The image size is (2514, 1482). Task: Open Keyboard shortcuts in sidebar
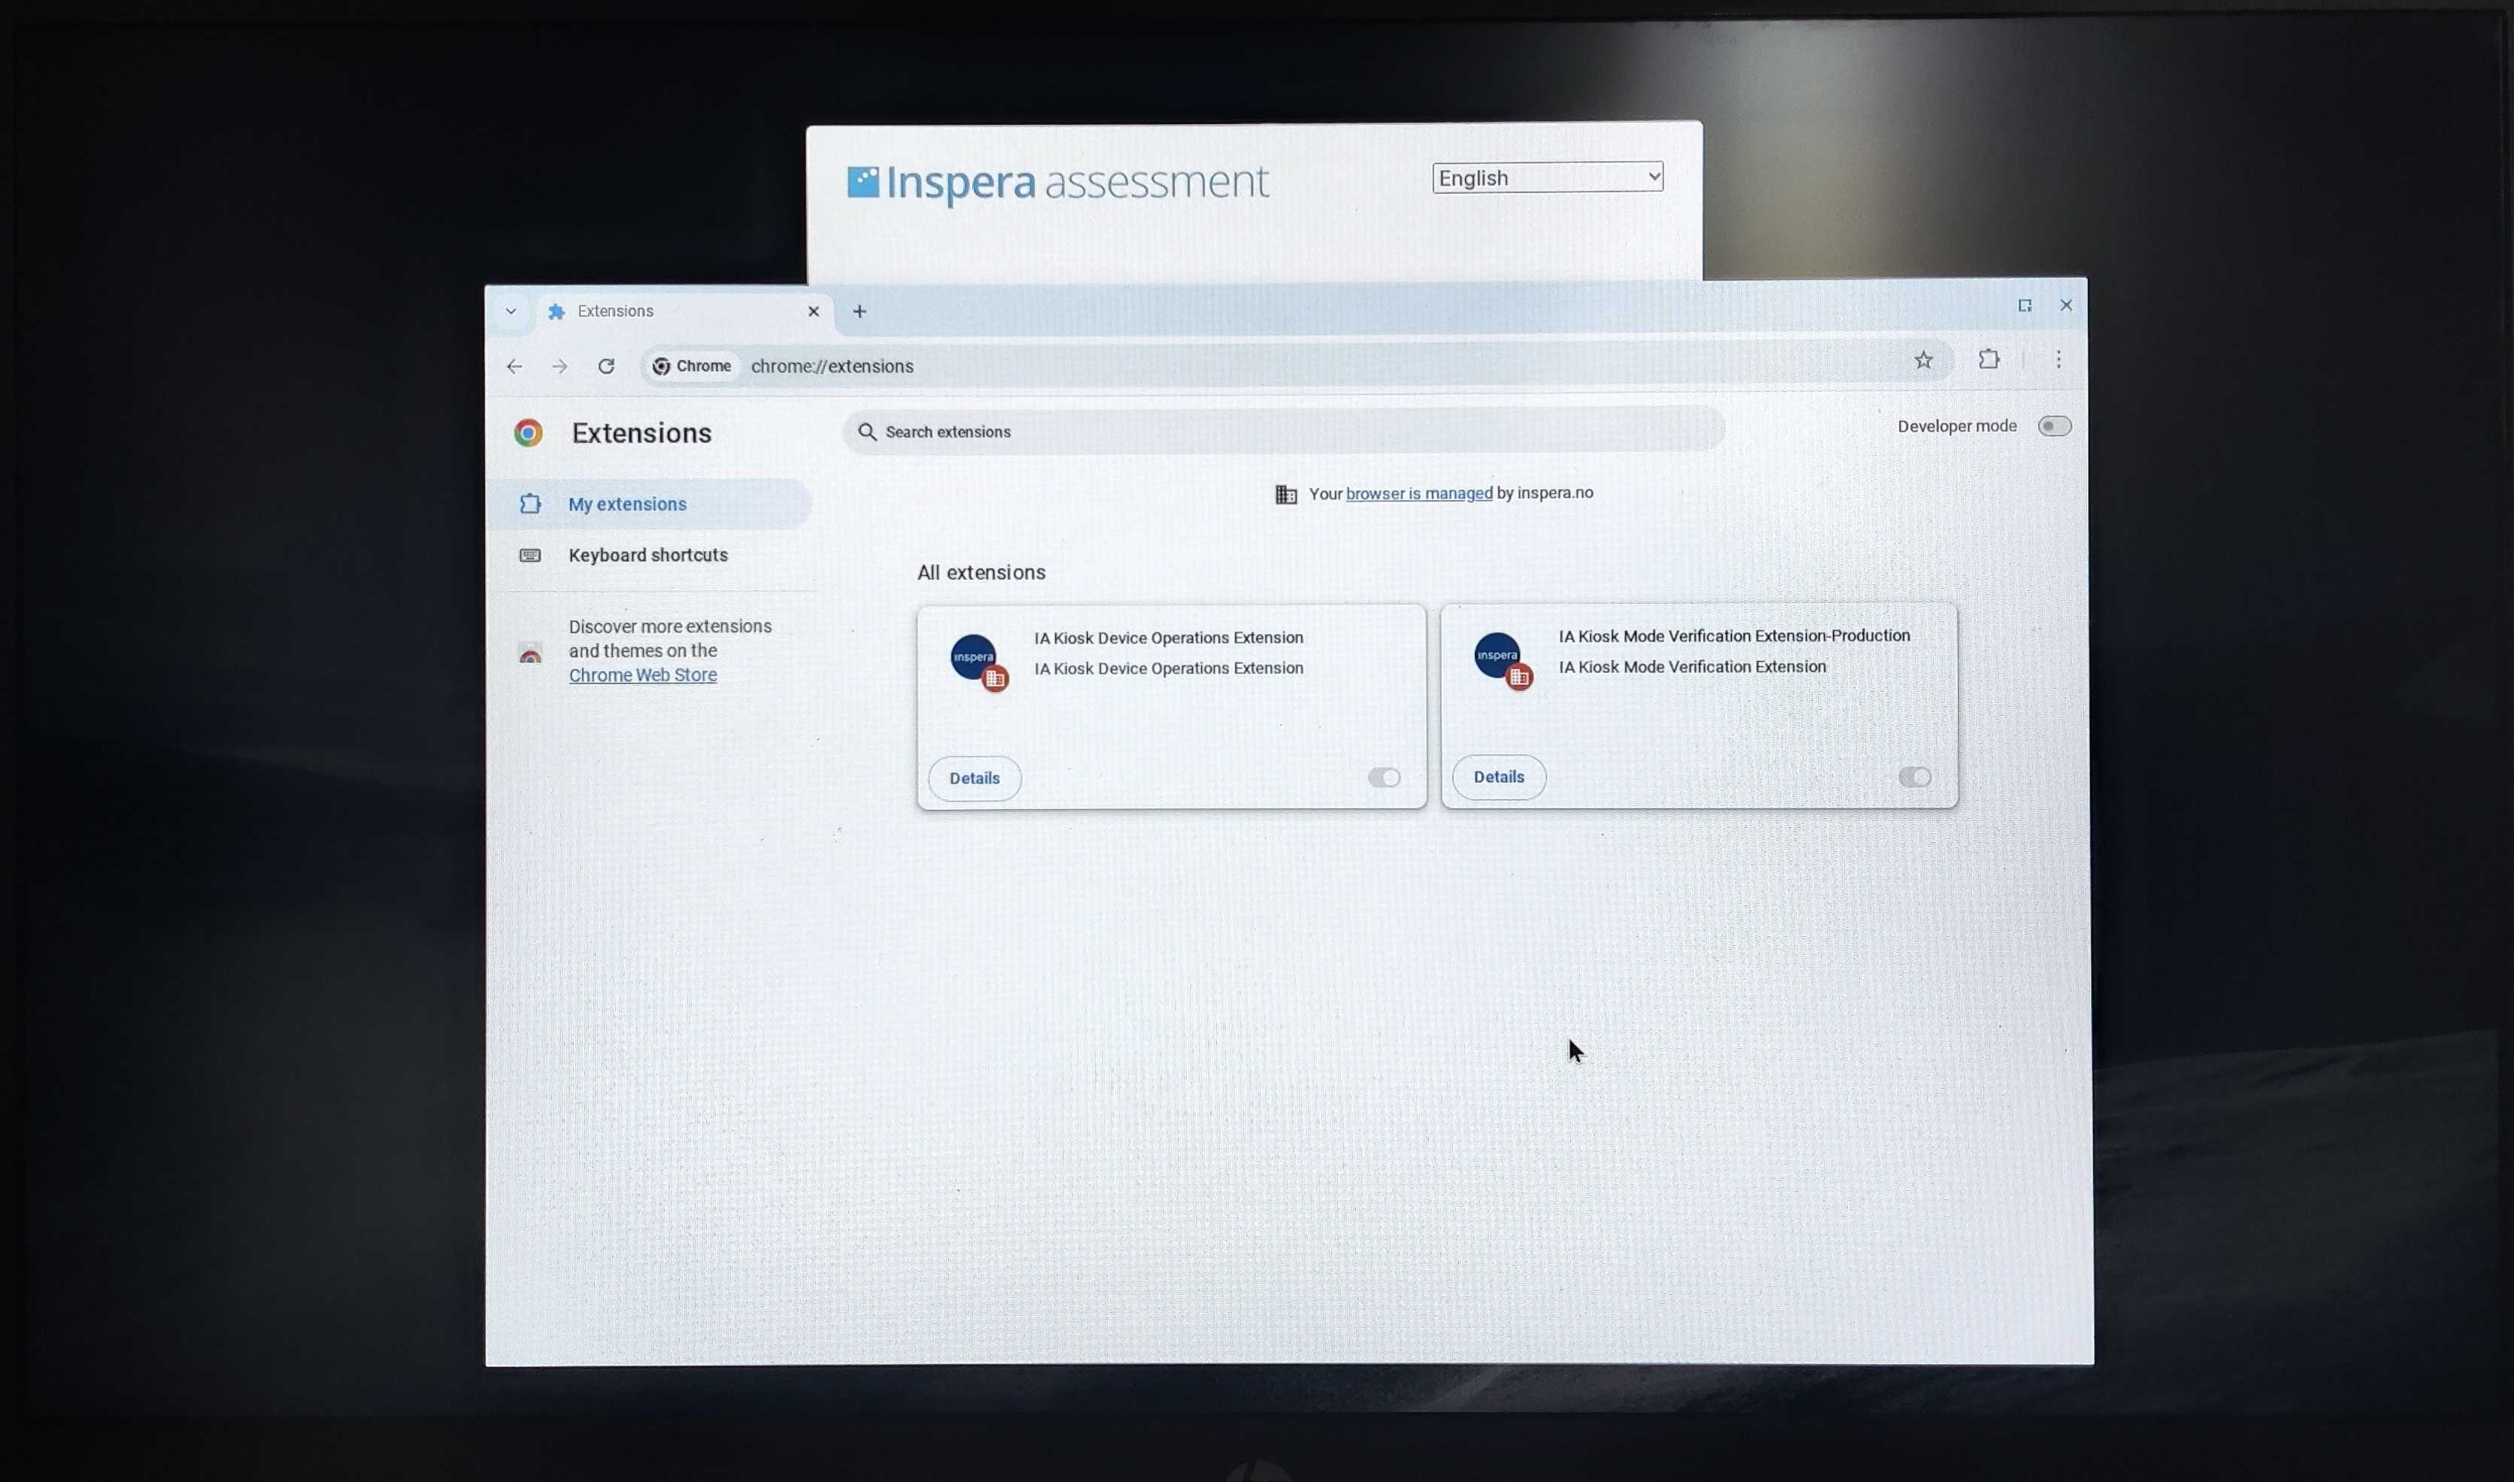650,555
